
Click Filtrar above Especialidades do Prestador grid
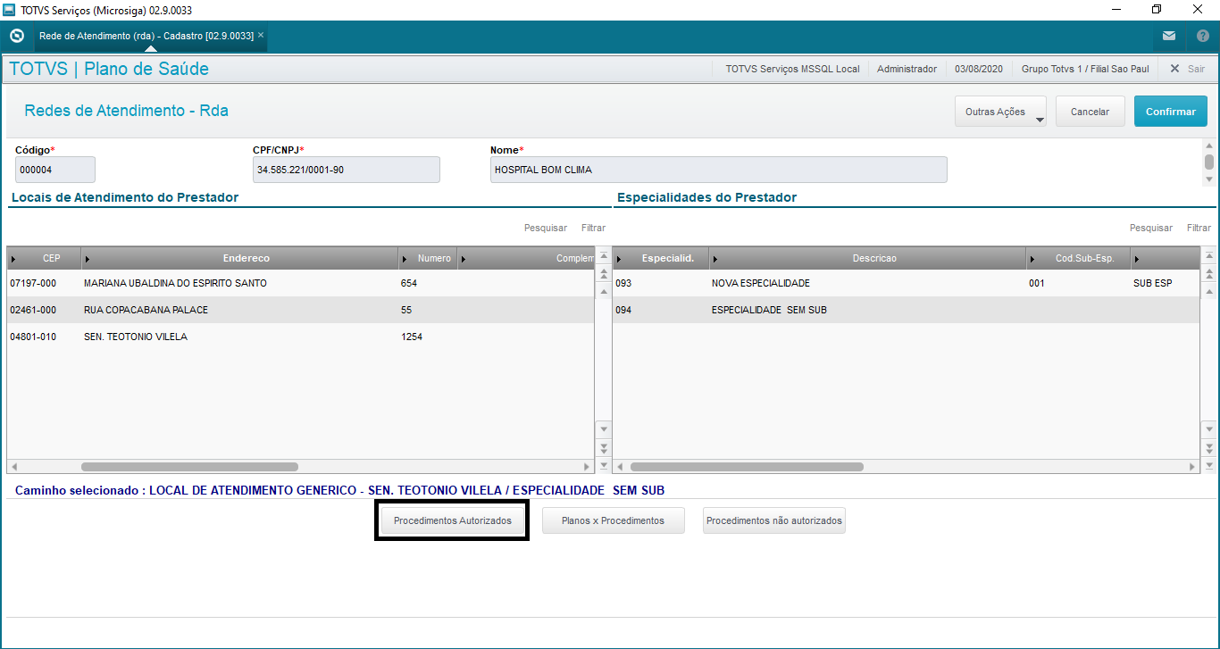(x=1199, y=228)
